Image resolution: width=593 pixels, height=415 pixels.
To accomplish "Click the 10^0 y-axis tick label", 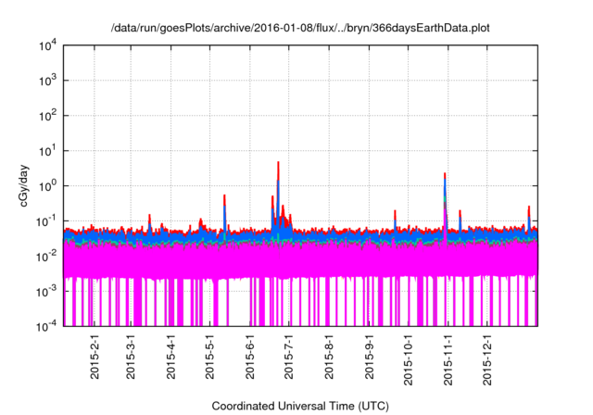I will click(48, 185).
